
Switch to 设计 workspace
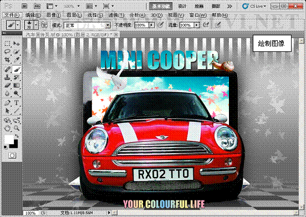[182, 6]
